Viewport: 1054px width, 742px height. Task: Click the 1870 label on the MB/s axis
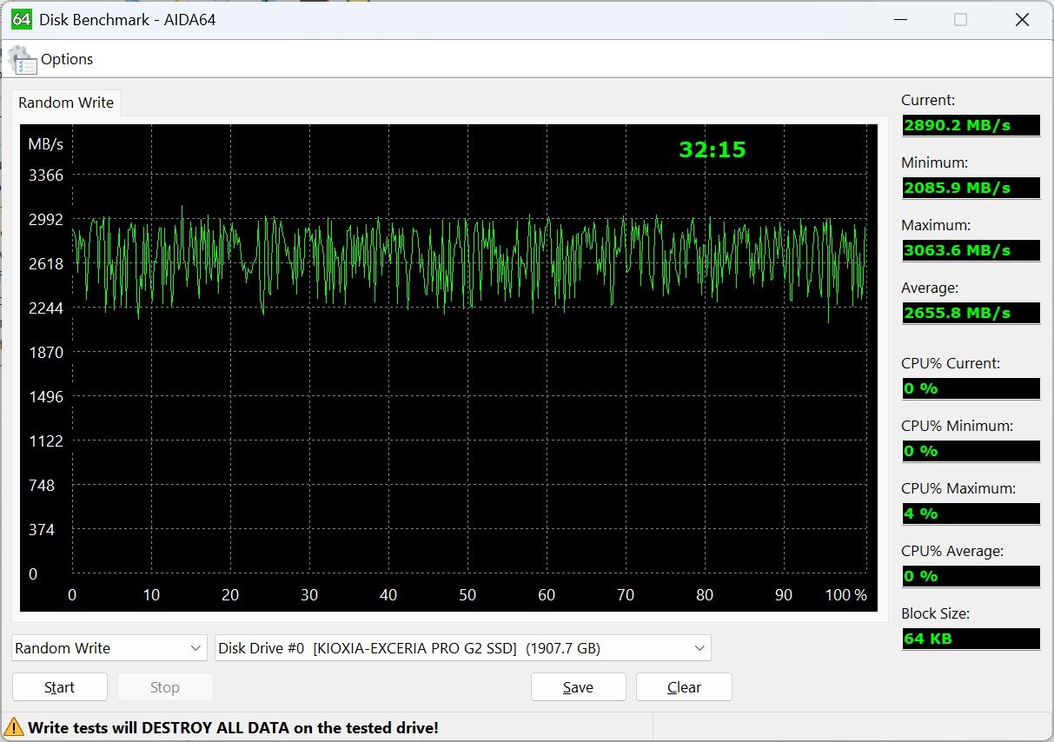click(46, 353)
